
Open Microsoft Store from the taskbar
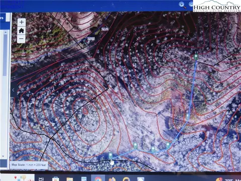pos(55,178)
